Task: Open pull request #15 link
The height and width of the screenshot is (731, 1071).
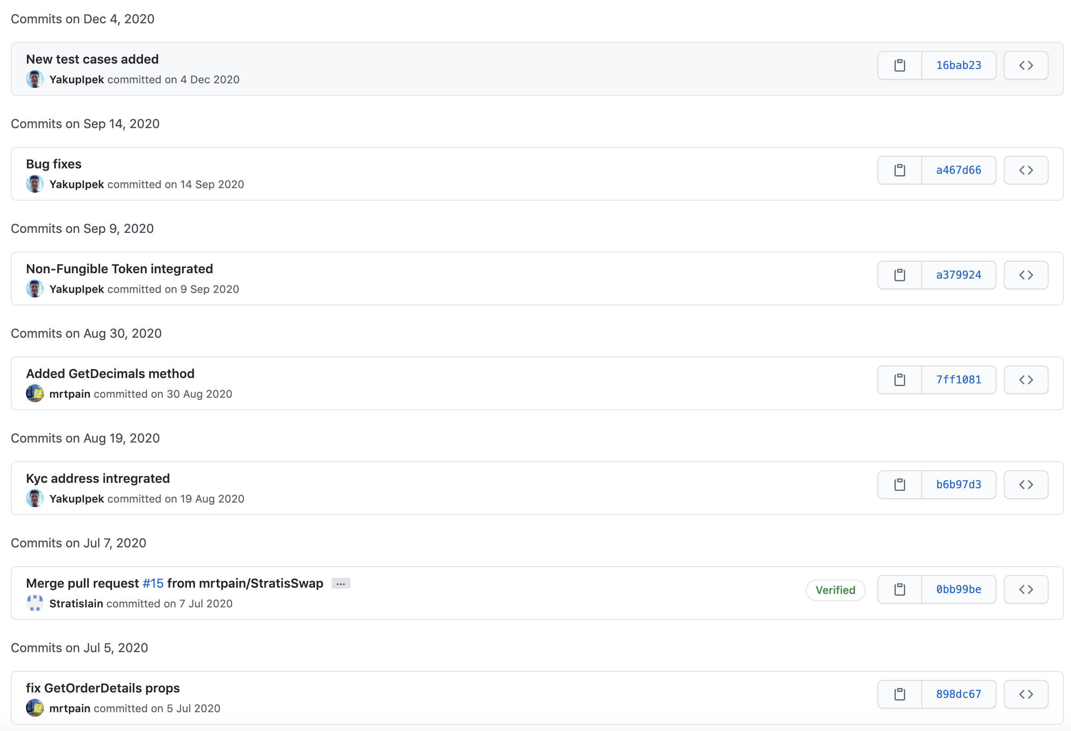Action: pos(153,583)
